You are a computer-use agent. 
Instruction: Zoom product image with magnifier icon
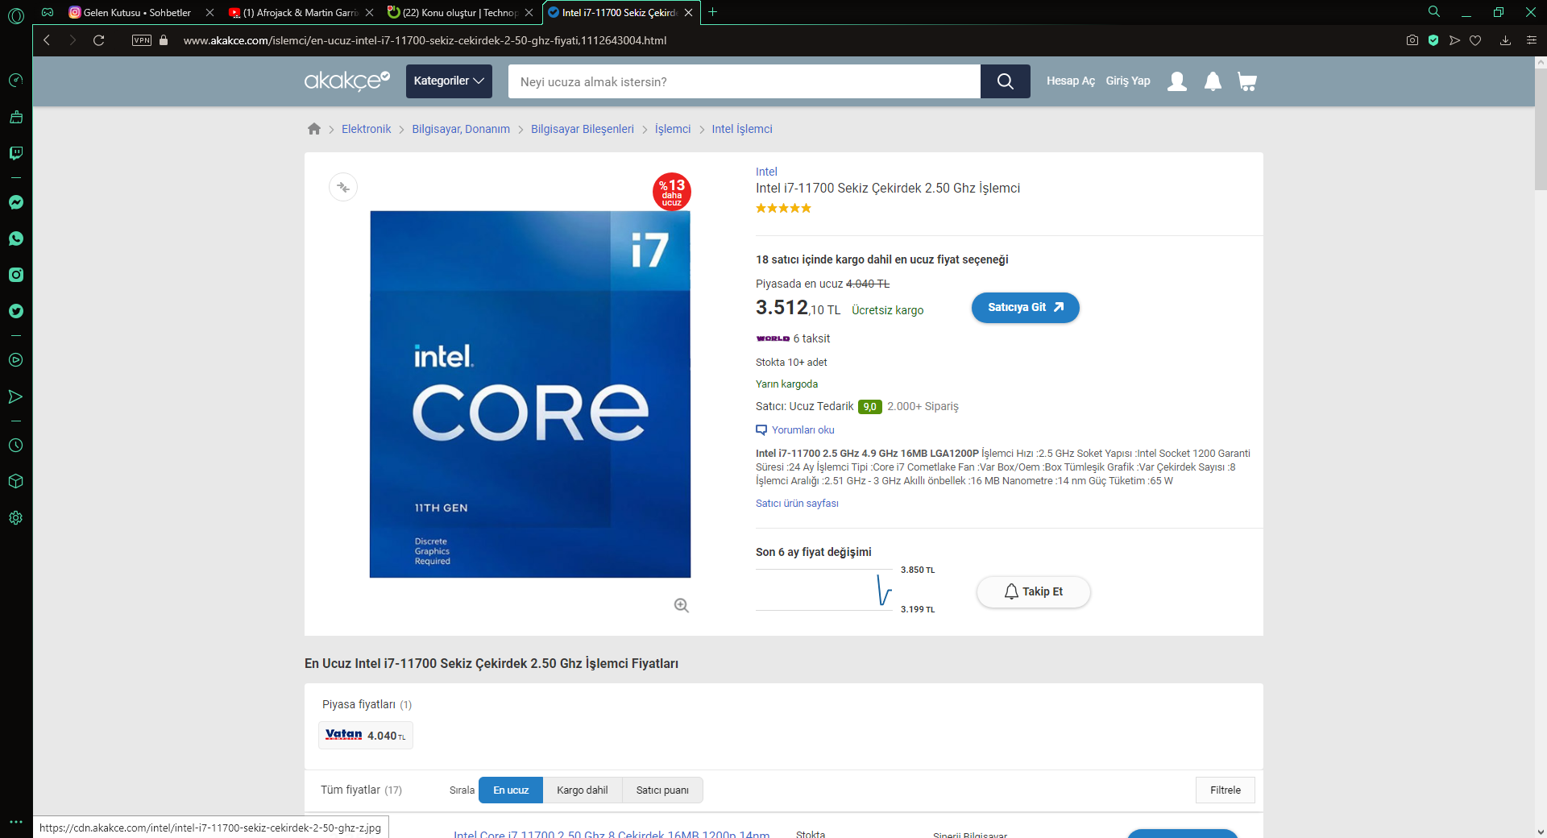point(682,605)
